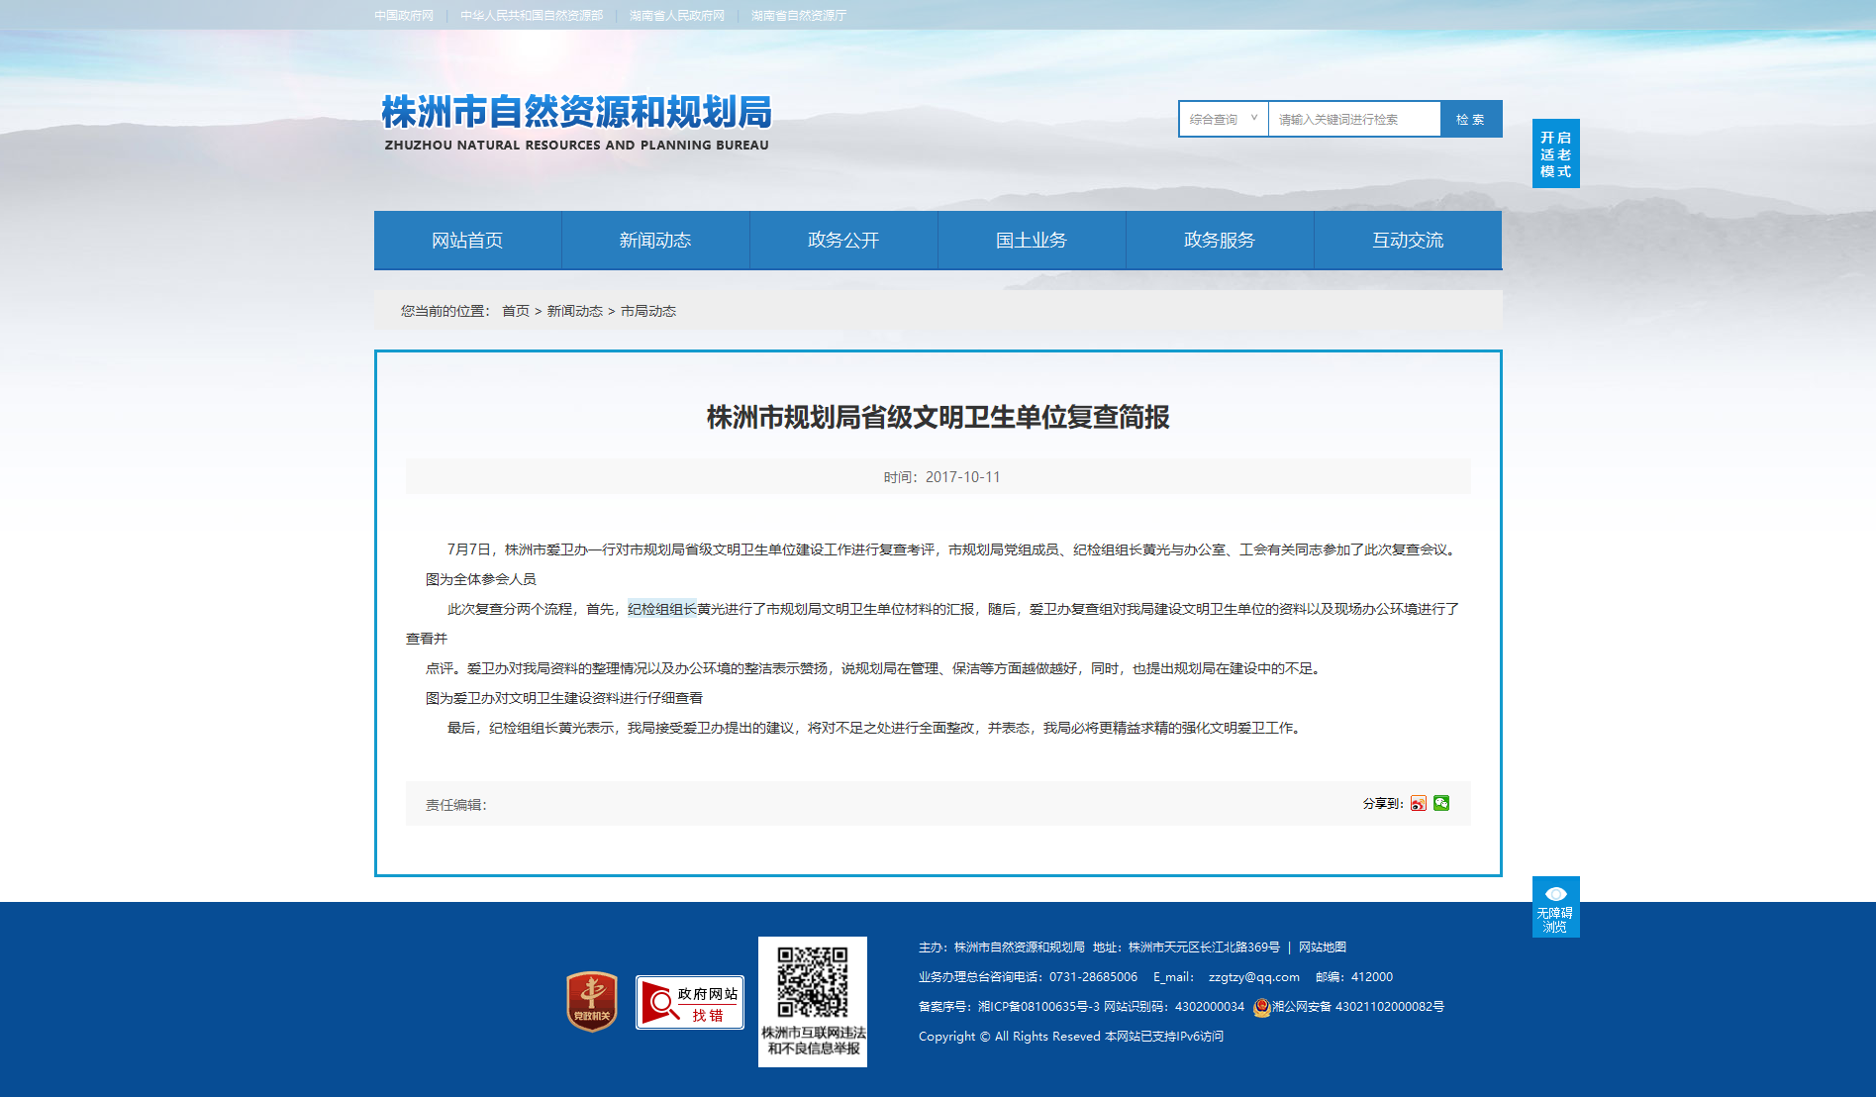This screenshot has width=1876, height=1097.
Task: Click the phone number 0731-28685006
Action: 1094,977
